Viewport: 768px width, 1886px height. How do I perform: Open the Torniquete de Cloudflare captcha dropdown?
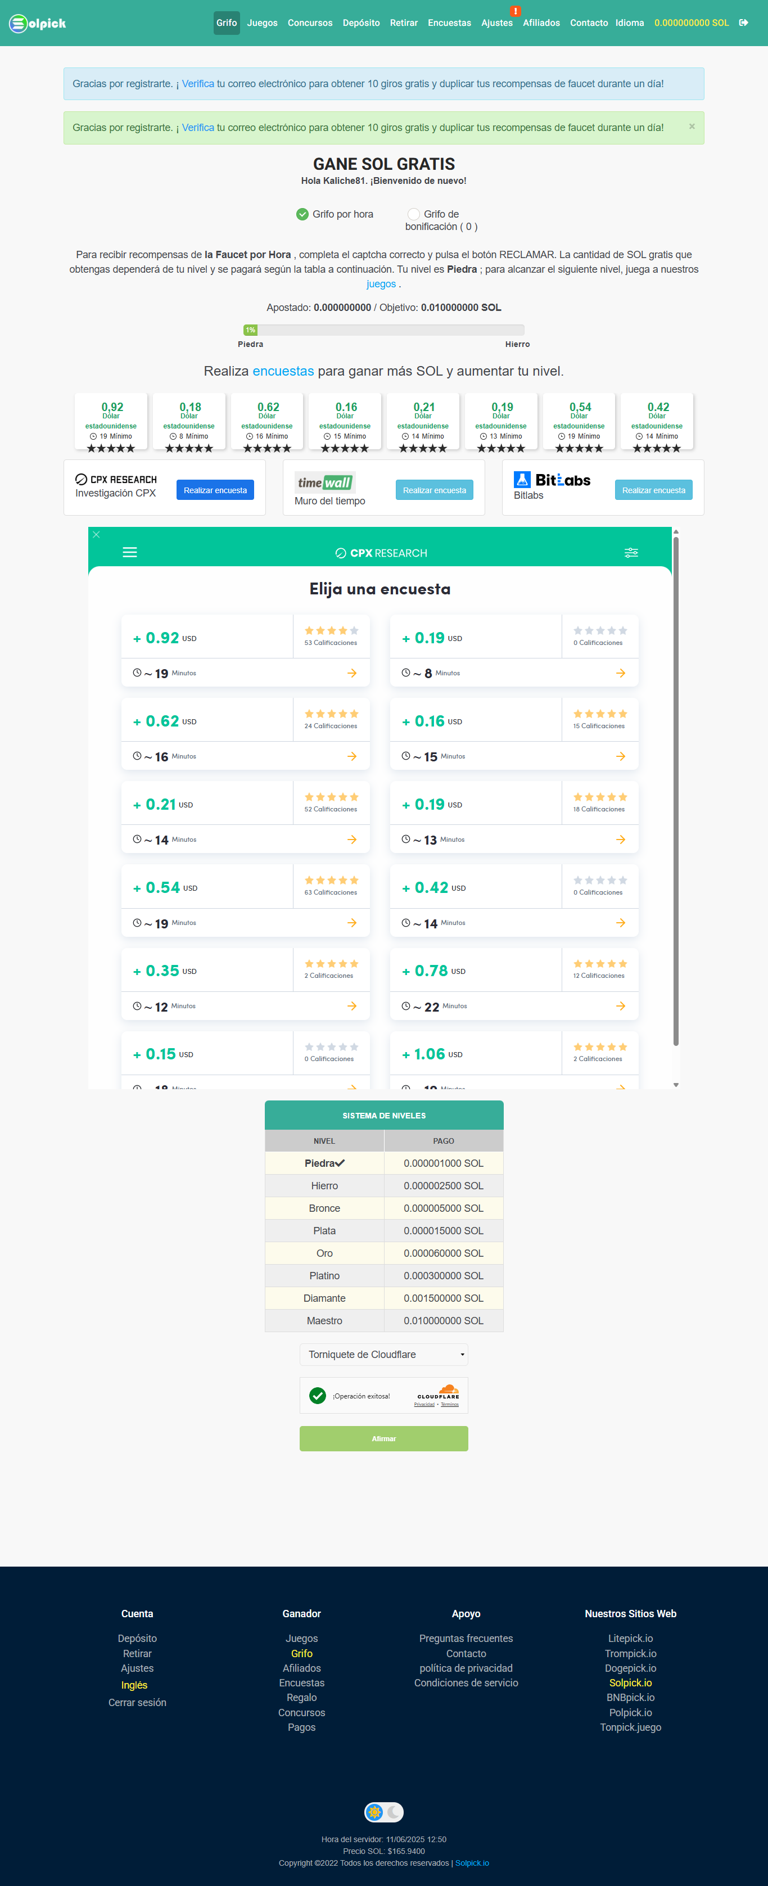tap(383, 1353)
